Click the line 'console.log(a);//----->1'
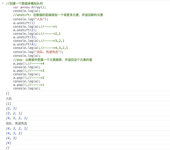The height and width of the screenshot is (150, 170). click(x=35, y=27)
